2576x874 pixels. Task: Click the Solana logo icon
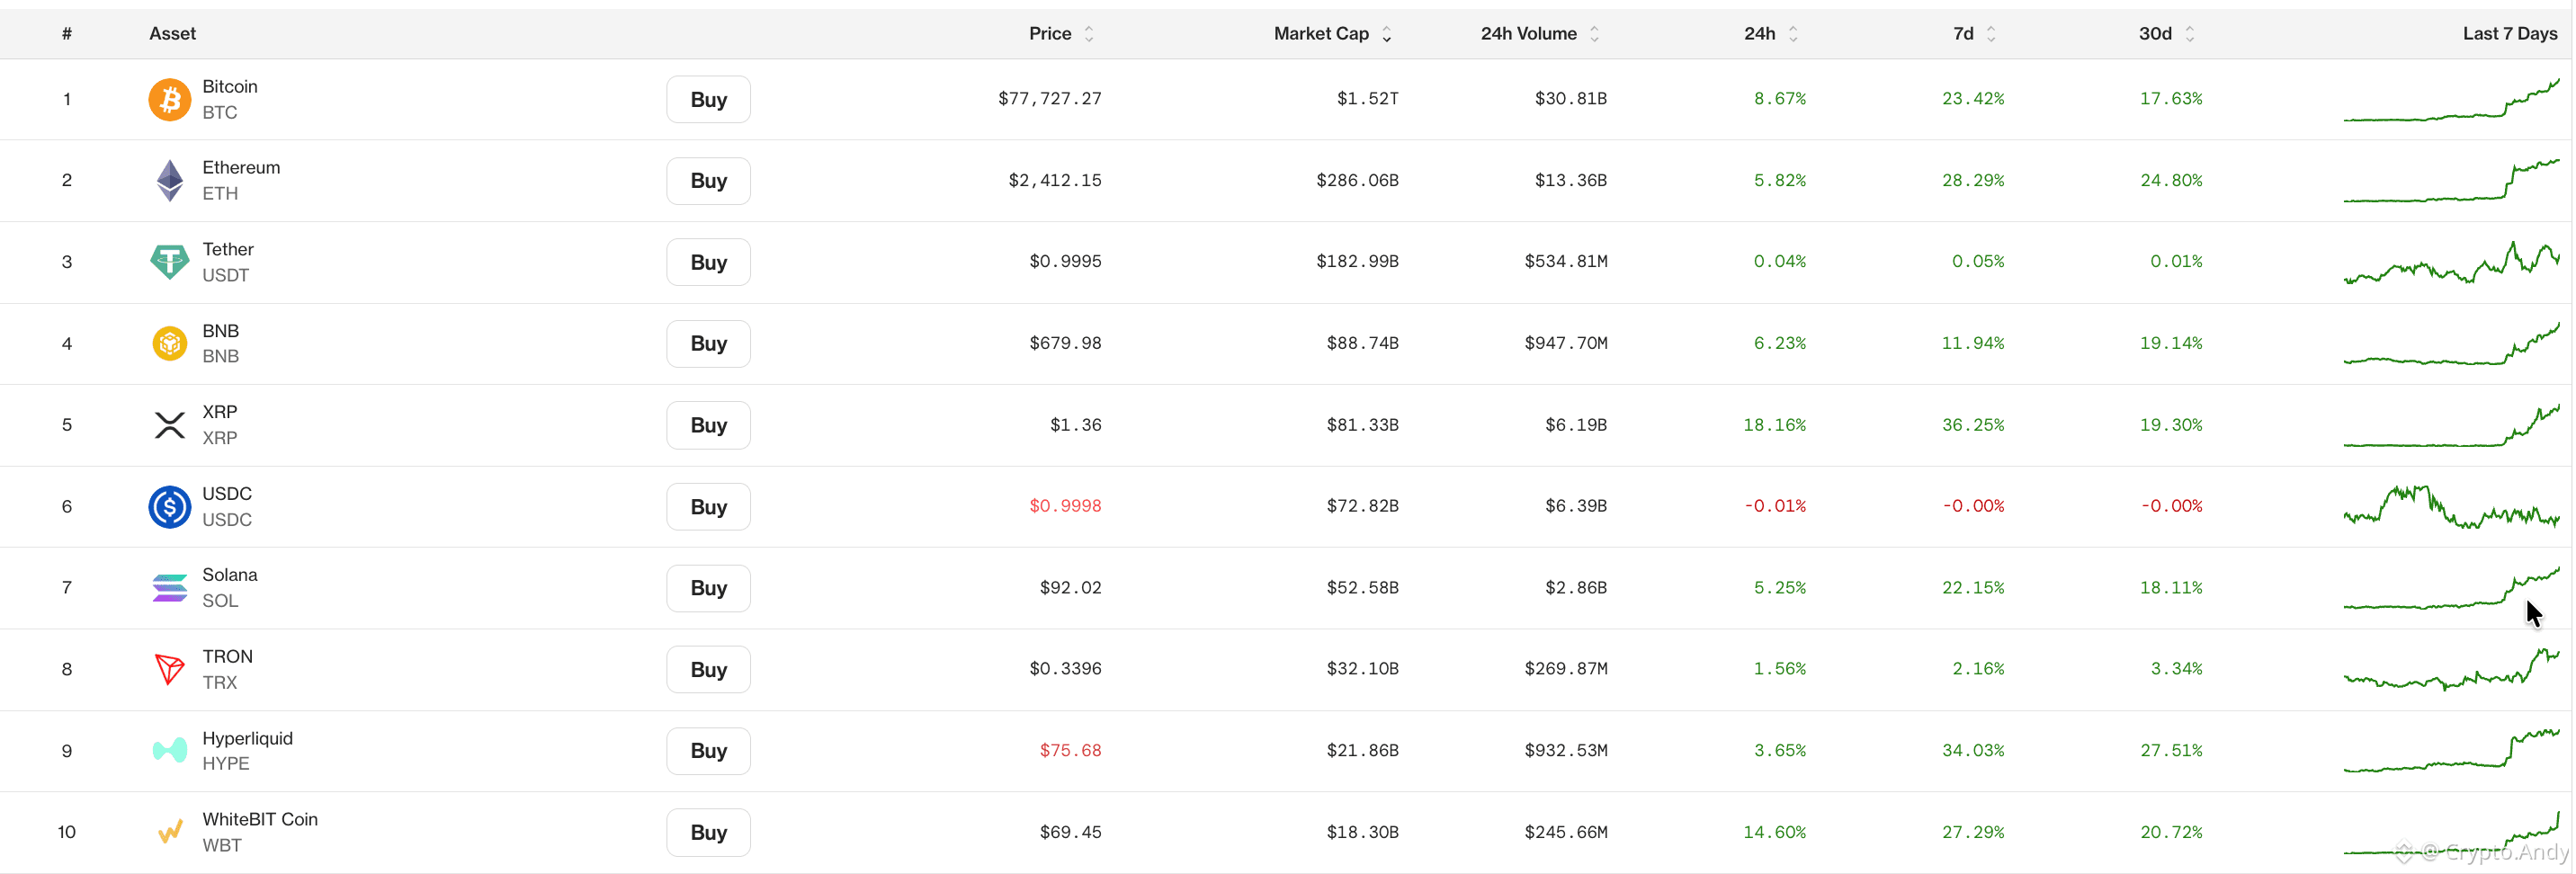pos(170,588)
